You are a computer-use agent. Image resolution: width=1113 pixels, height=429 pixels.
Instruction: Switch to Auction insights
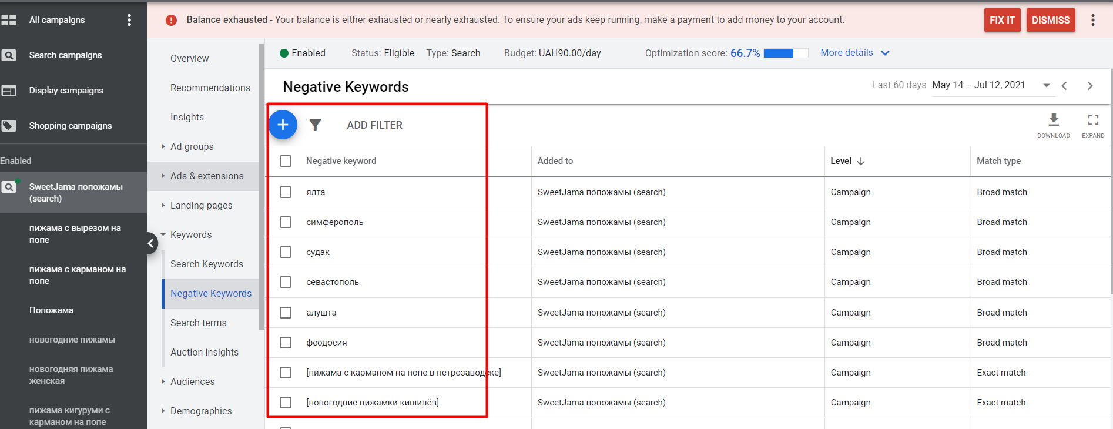pyautogui.click(x=204, y=352)
